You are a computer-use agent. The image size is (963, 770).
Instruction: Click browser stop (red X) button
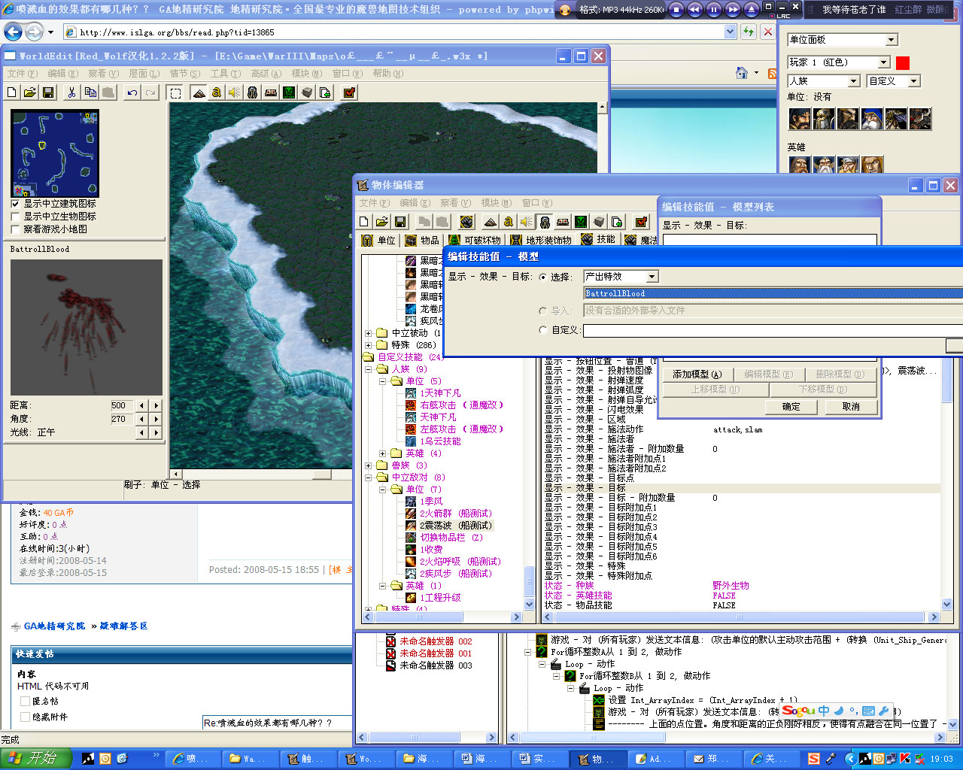pos(767,32)
